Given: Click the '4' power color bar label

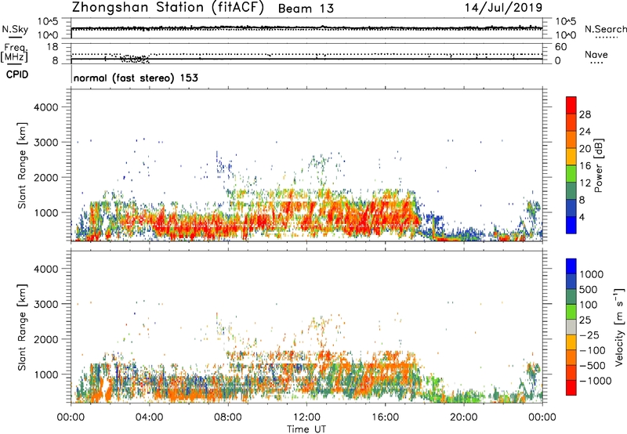Looking at the screenshot, I should pos(582,217).
